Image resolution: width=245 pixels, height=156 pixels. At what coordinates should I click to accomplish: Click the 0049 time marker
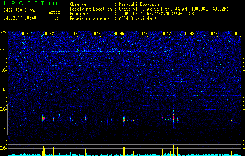(213, 34)
